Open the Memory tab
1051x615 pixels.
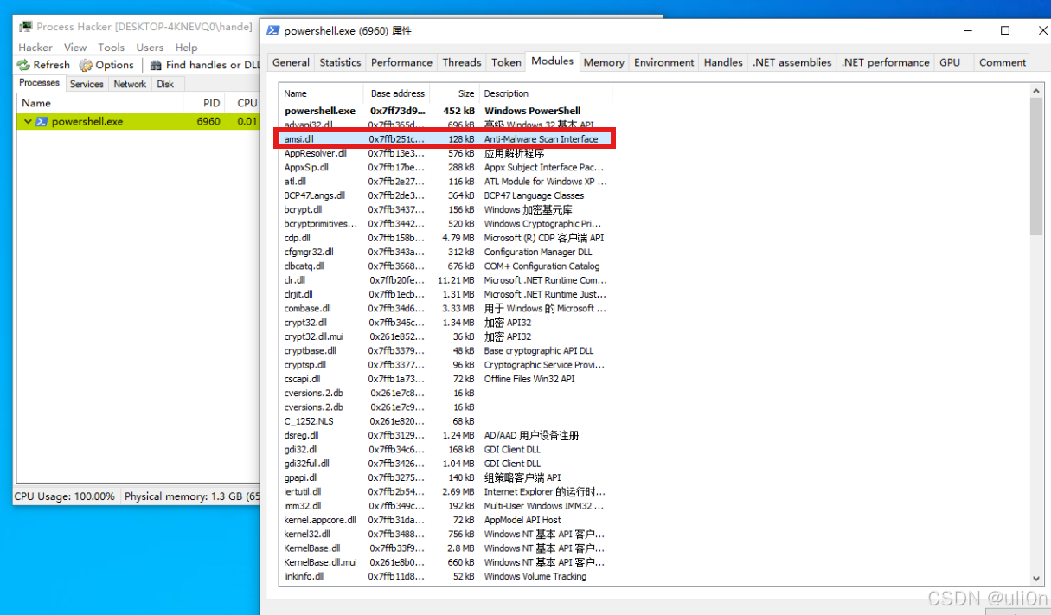tap(604, 62)
